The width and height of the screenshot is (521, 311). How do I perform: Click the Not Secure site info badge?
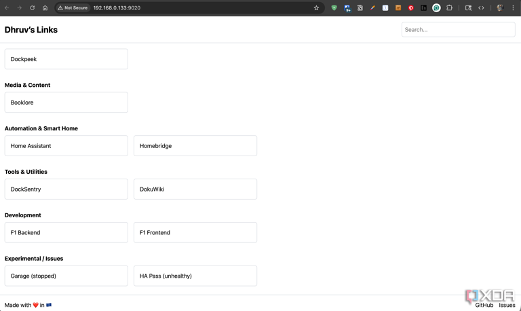73,8
